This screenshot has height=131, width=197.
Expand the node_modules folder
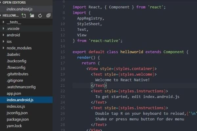[19, 48]
